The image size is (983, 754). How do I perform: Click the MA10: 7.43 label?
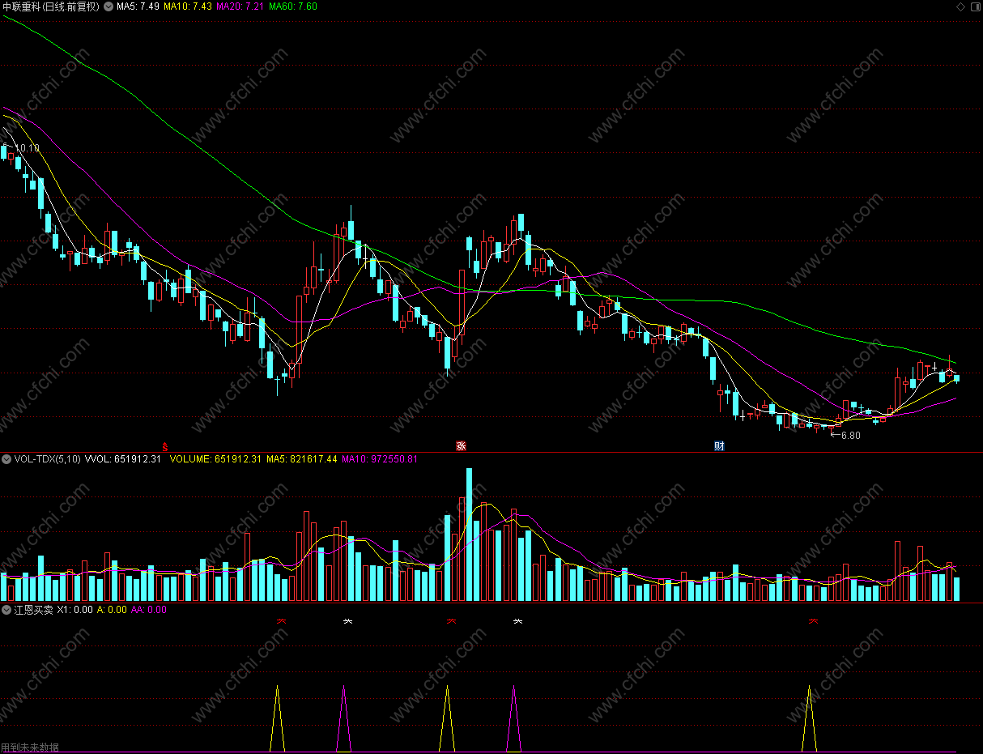click(188, 6)
